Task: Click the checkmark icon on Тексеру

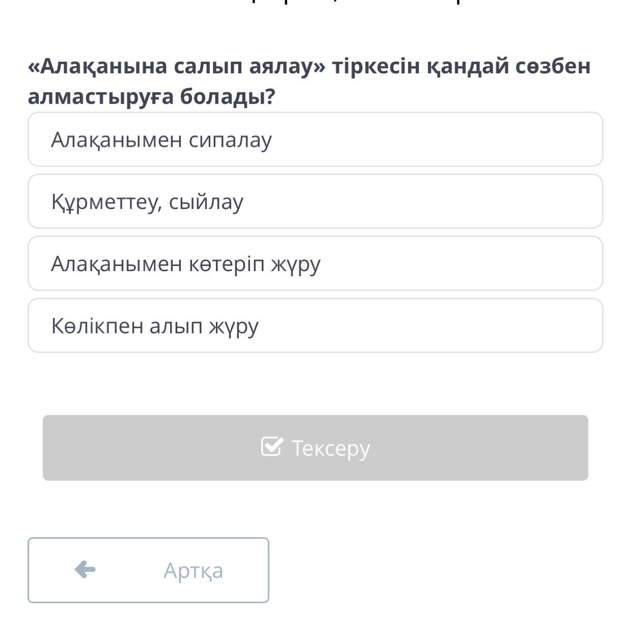Action: 271,446
